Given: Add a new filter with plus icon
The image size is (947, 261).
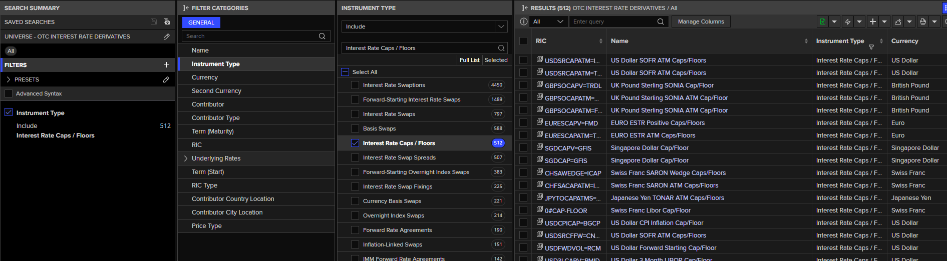Looking at the screenshot, I should 166,65.
